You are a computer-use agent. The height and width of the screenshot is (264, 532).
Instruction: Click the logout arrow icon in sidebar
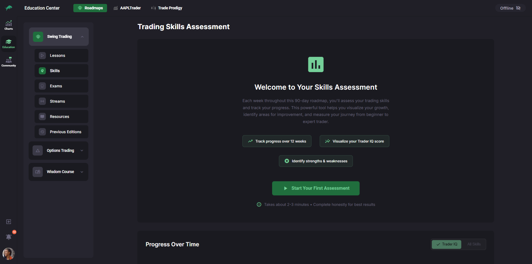pos(9,222)
